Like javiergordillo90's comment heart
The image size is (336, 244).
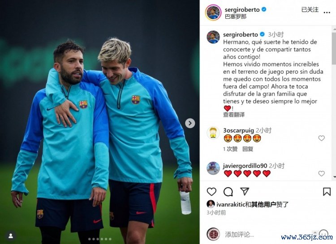coord(321,173)
